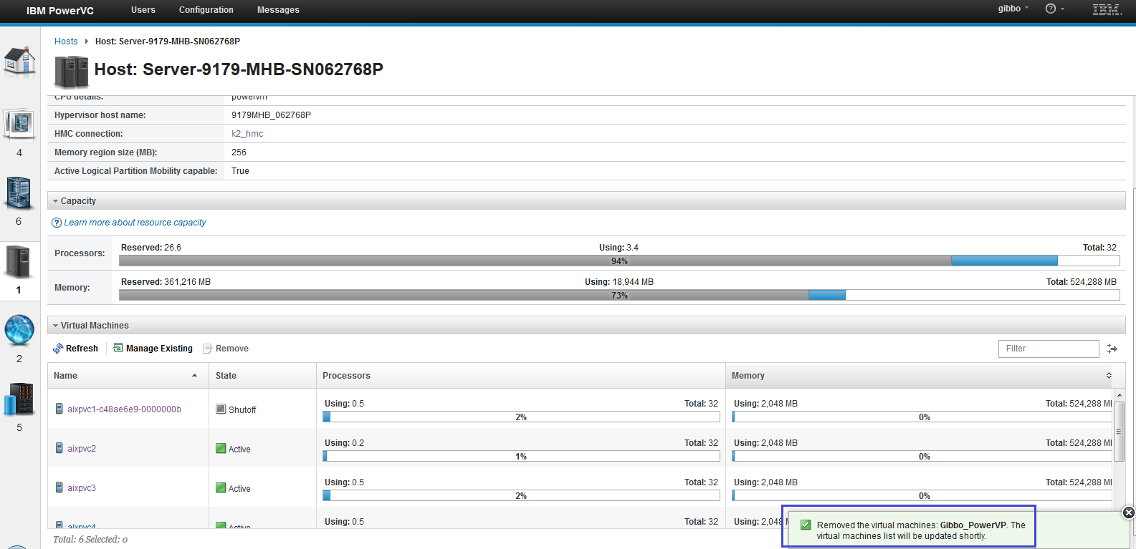Image resolution: width=1136 pixels, height=549 pixels.
Task: Click the green check icon in notification
Action: pyautogui.click(x=806, y=525)
